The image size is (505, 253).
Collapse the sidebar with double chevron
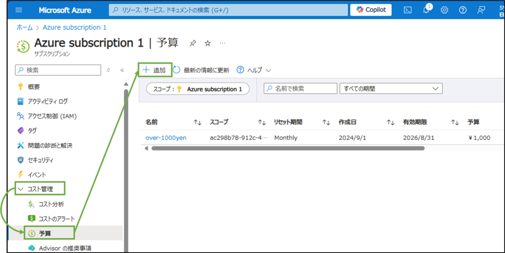click(122, 70)
